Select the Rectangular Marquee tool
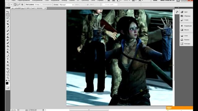Viewport: 198px width, 111px height. point(8,15)
